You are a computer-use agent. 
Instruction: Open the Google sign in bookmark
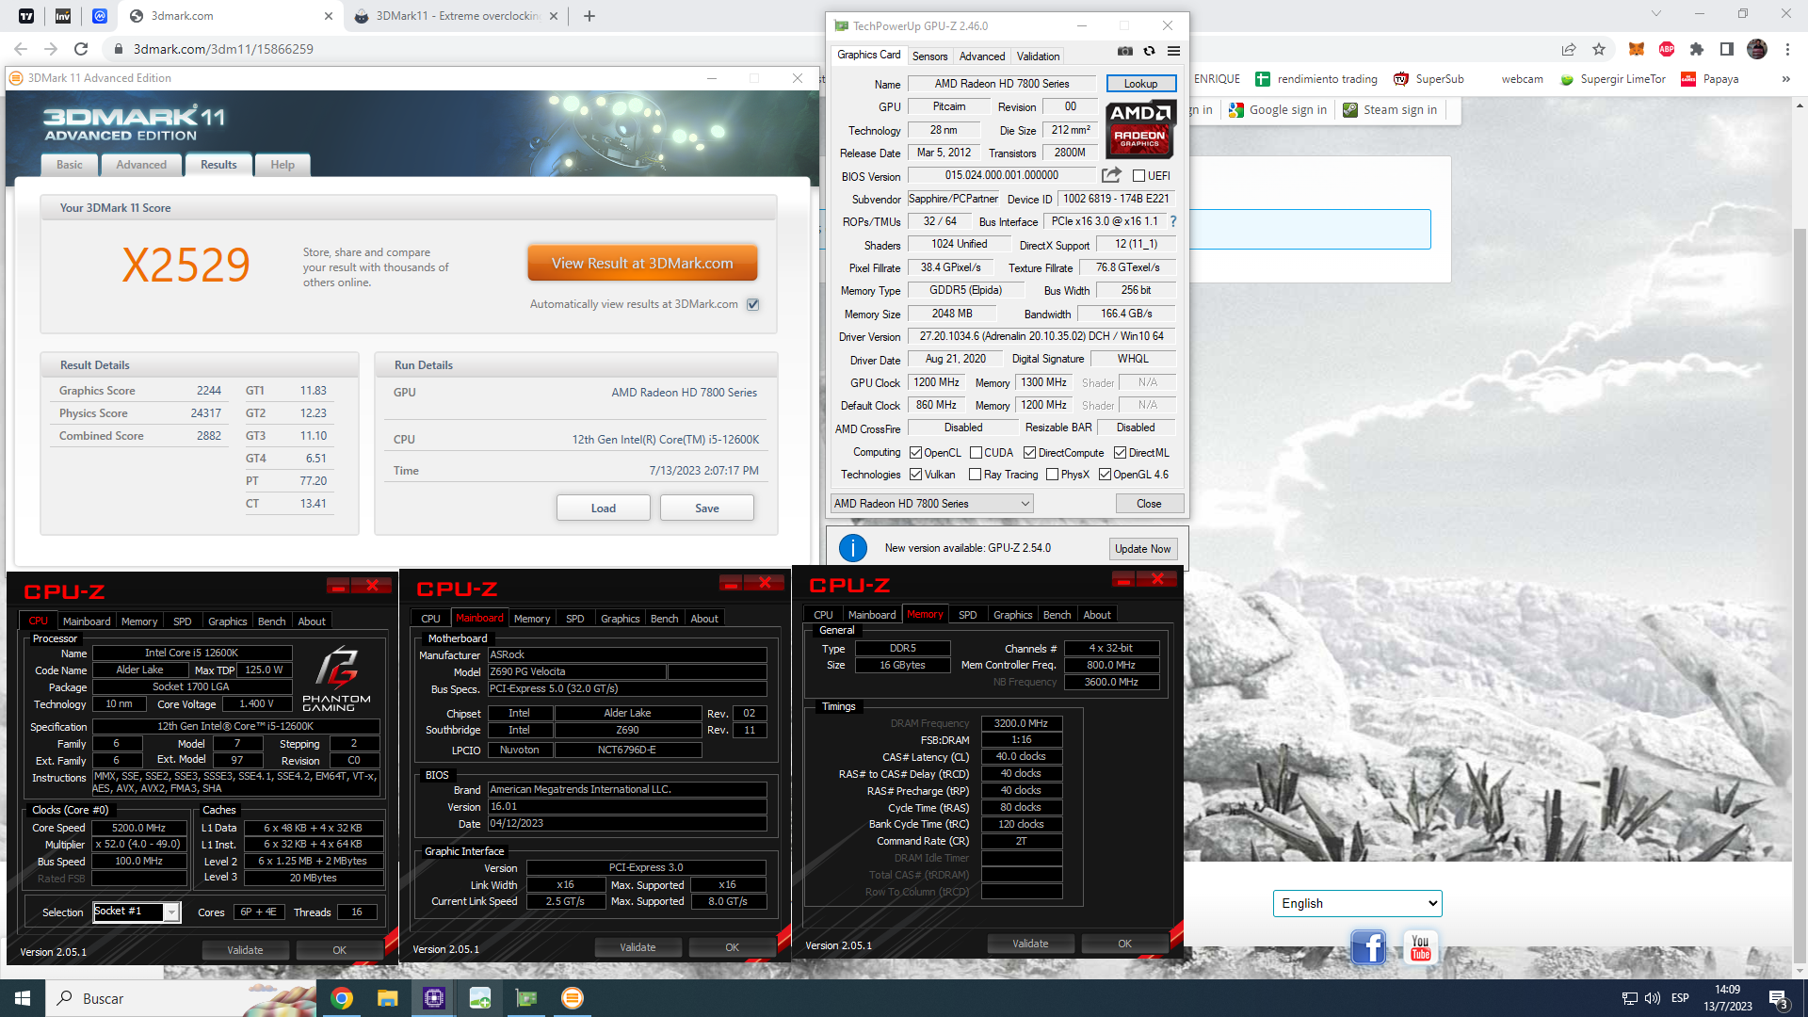[x=1278, y=110]
